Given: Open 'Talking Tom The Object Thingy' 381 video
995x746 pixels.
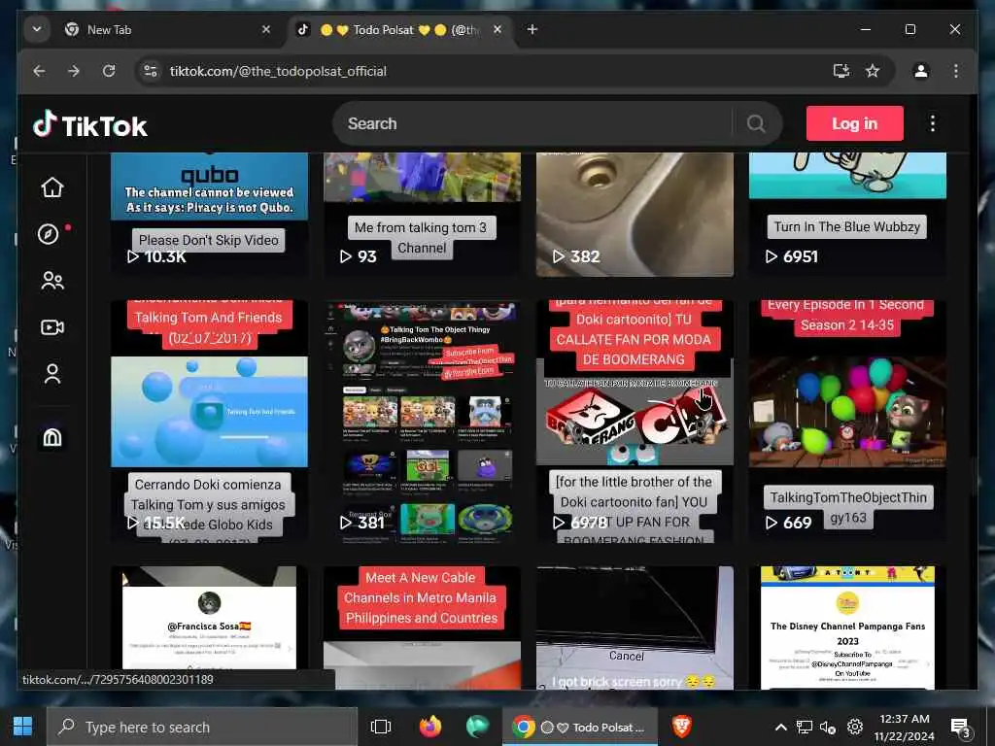Looking at the screenshot, I should [x=422, y=422].
